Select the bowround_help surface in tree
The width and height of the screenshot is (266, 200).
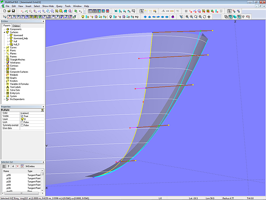21,38
